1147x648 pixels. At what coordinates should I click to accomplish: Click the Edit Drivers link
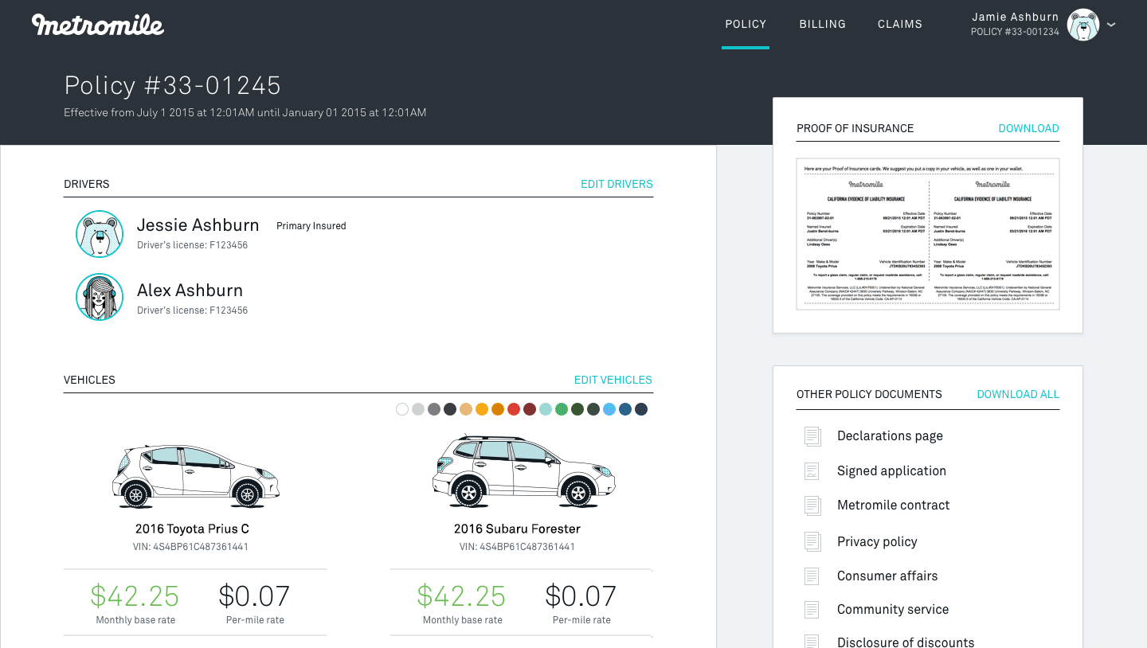click(617, 184)
